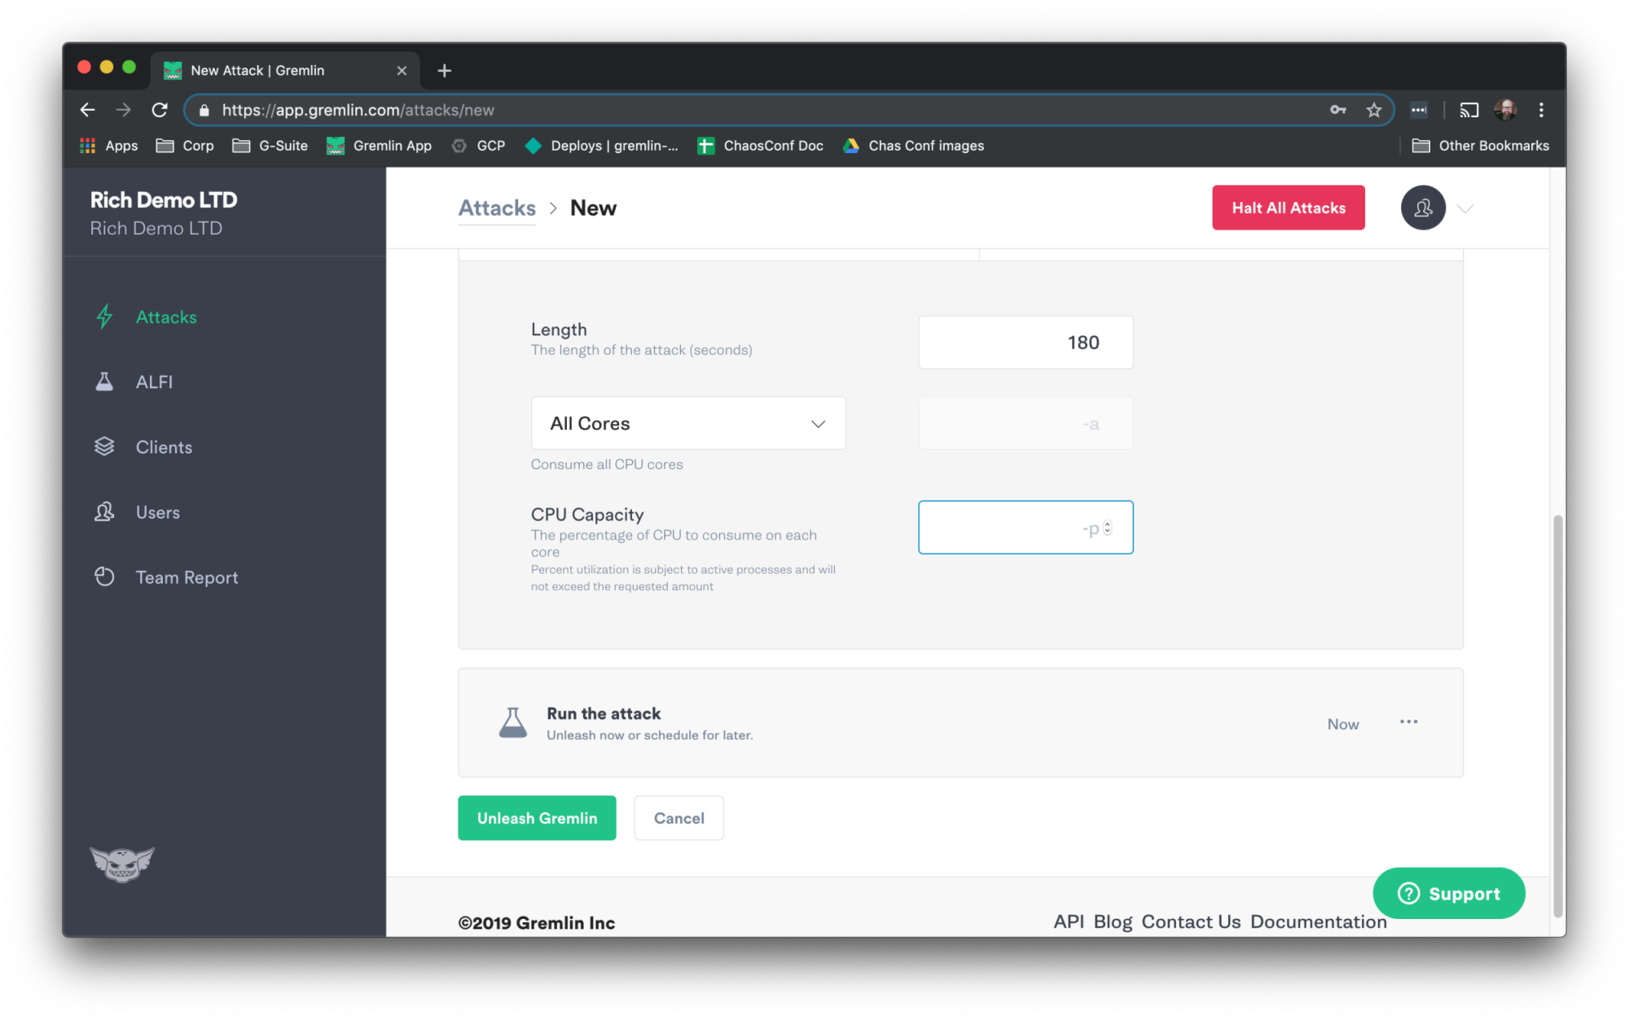Viewport: 1629px width, 1020px height.
Task: Click the Attacks breadcrumb link
Action: click(497, 208)
